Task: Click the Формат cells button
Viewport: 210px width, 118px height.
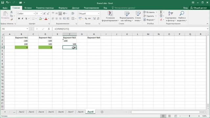Action: (149, 20)
